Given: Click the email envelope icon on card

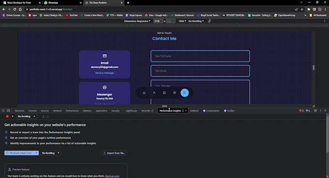Looking at the screenshot, I should [x=105, y=56].
